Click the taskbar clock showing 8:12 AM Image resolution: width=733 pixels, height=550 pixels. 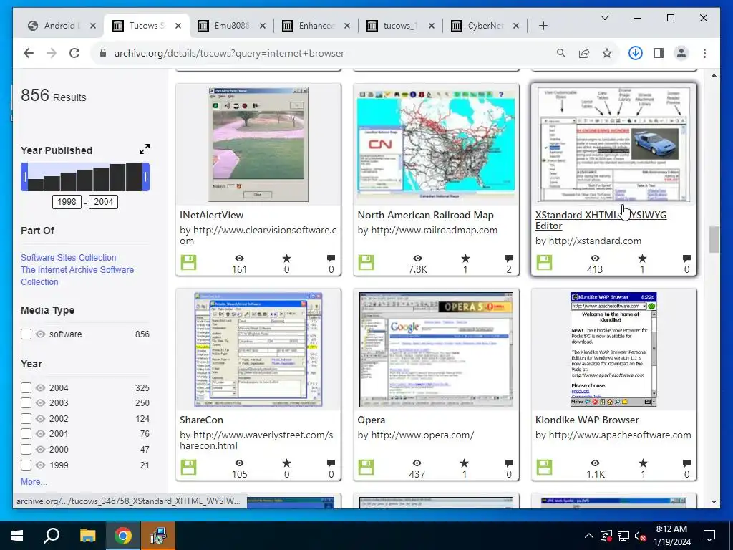coord(673,536)
